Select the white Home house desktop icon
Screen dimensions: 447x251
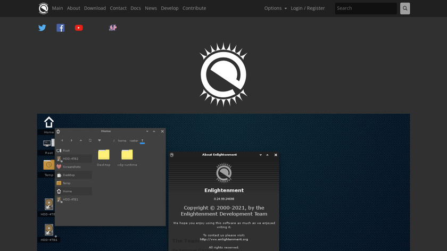(x=49, y=122)
